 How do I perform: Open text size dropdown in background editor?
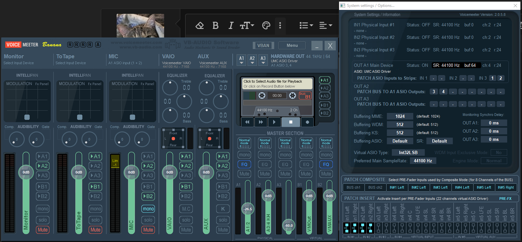247,25
